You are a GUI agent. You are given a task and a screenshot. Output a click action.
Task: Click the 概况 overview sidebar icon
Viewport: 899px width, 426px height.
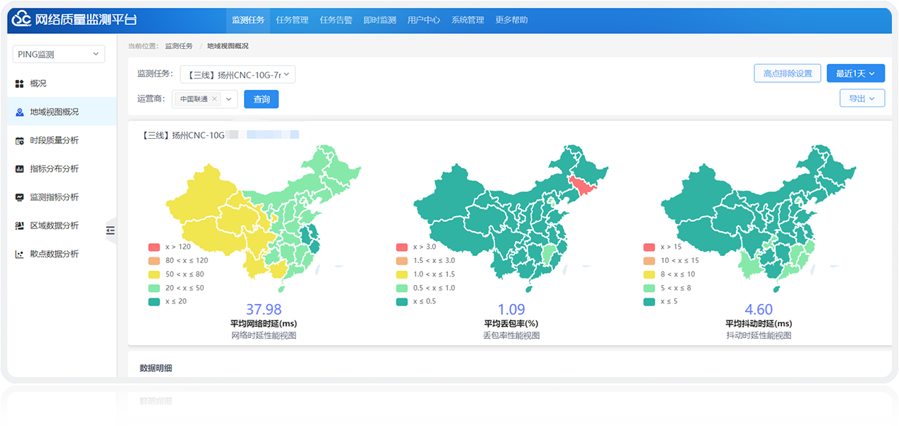(20, 84)
